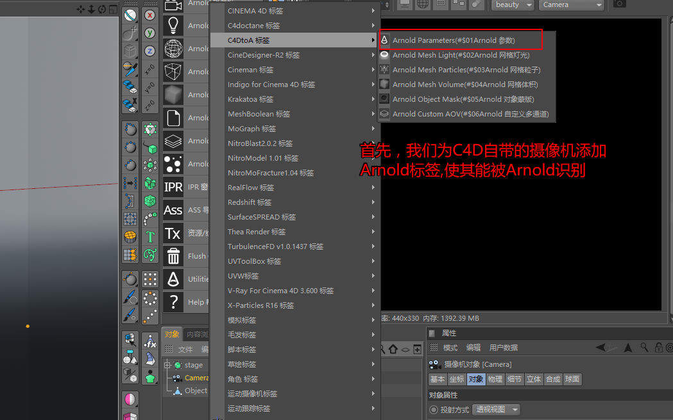Open the Redshift 标签 submenu

295,202
